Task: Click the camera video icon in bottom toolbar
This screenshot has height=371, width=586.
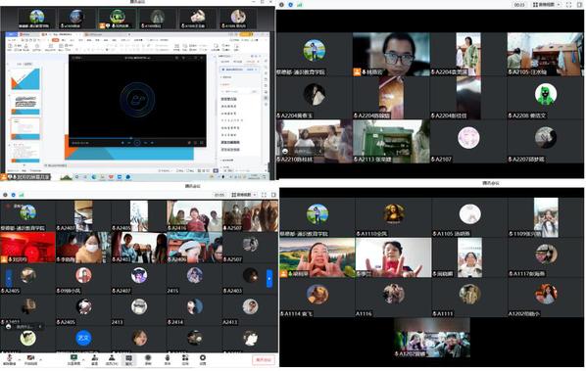Action: tap(30, 358)
